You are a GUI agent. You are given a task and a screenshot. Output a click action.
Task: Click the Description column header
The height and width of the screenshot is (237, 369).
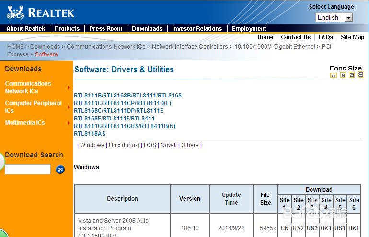[122, 199]
